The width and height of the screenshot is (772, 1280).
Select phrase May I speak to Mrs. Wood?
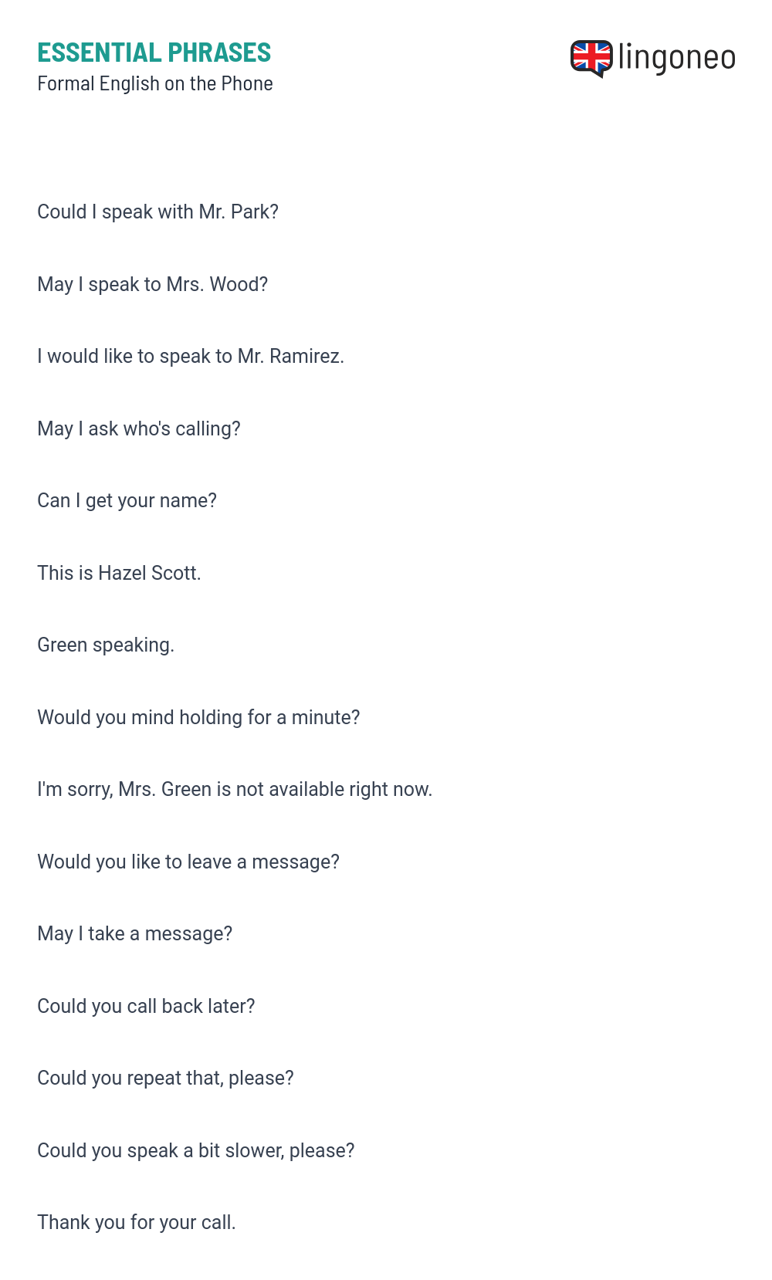tap(153, 284)
